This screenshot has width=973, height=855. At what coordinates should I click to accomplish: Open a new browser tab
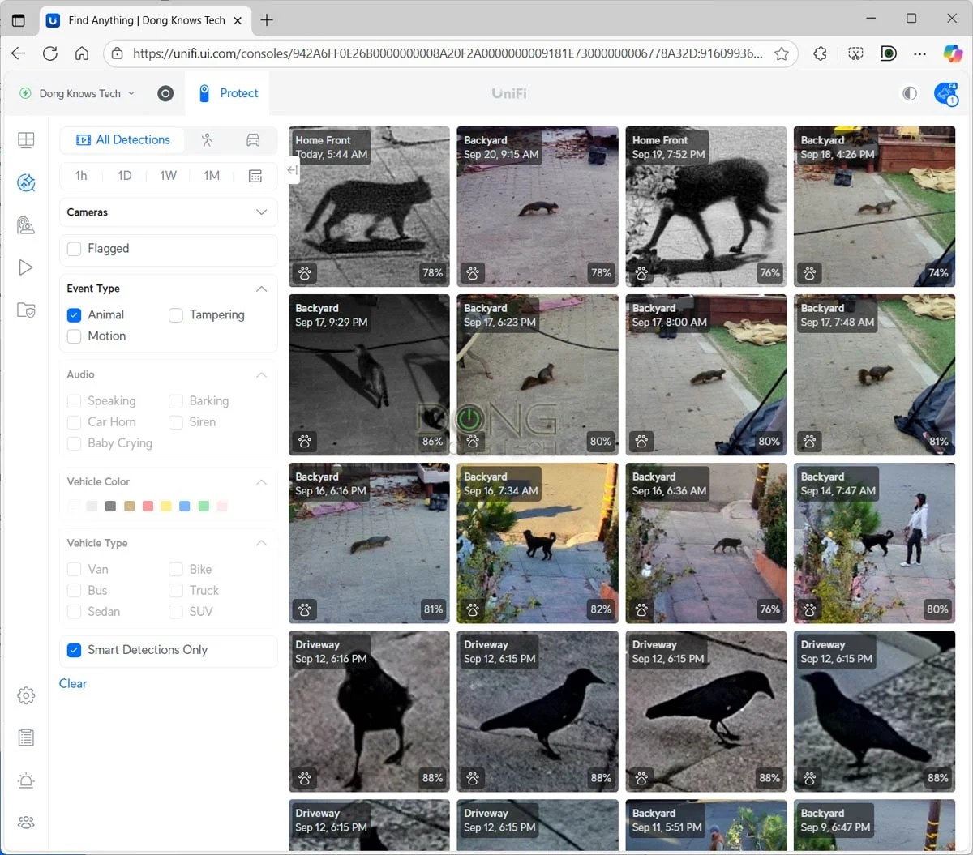267,20
